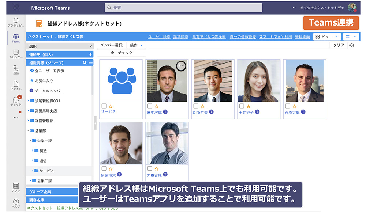
Task: Favorite サービス with its star
Action: (x=111, y=106)
